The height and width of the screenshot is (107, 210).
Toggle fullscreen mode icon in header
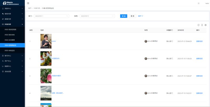(x=198, y=3)
